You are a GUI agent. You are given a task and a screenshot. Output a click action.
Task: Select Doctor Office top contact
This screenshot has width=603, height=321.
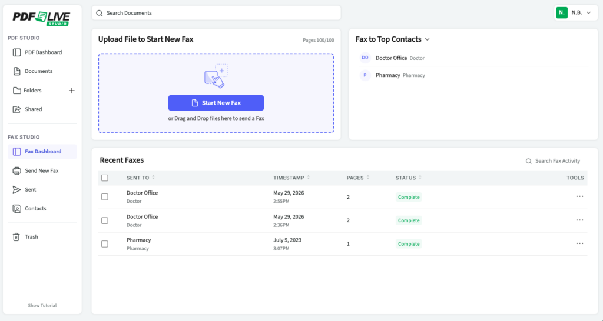(473, 58)
